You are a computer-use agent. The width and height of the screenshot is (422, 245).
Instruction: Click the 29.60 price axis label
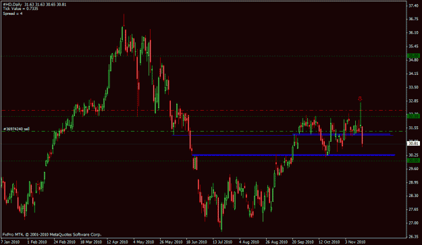[413, 169]
